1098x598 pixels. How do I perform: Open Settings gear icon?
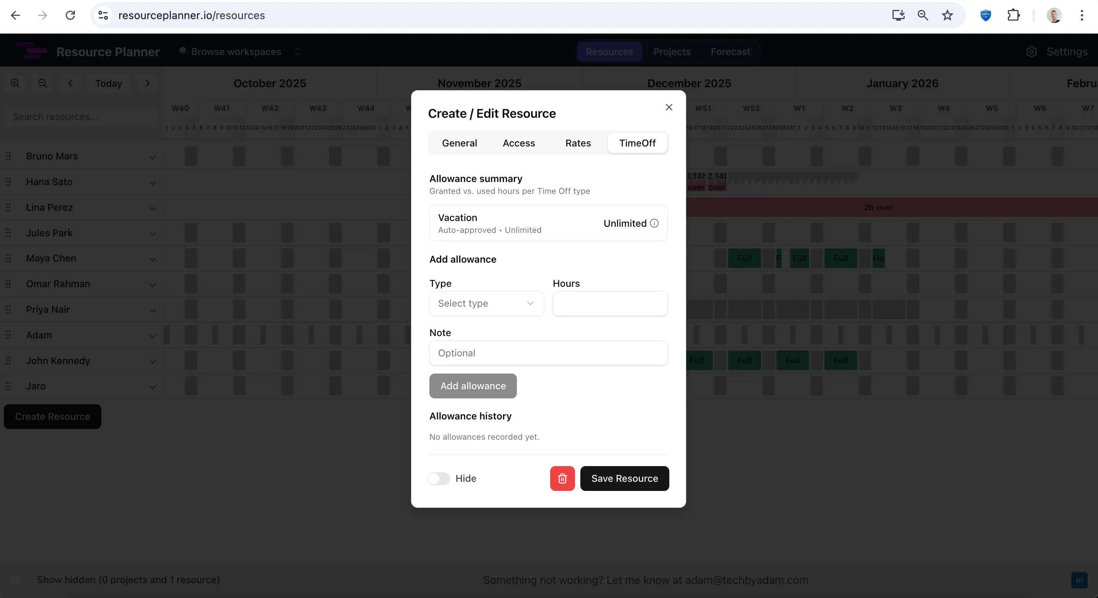1031,52
